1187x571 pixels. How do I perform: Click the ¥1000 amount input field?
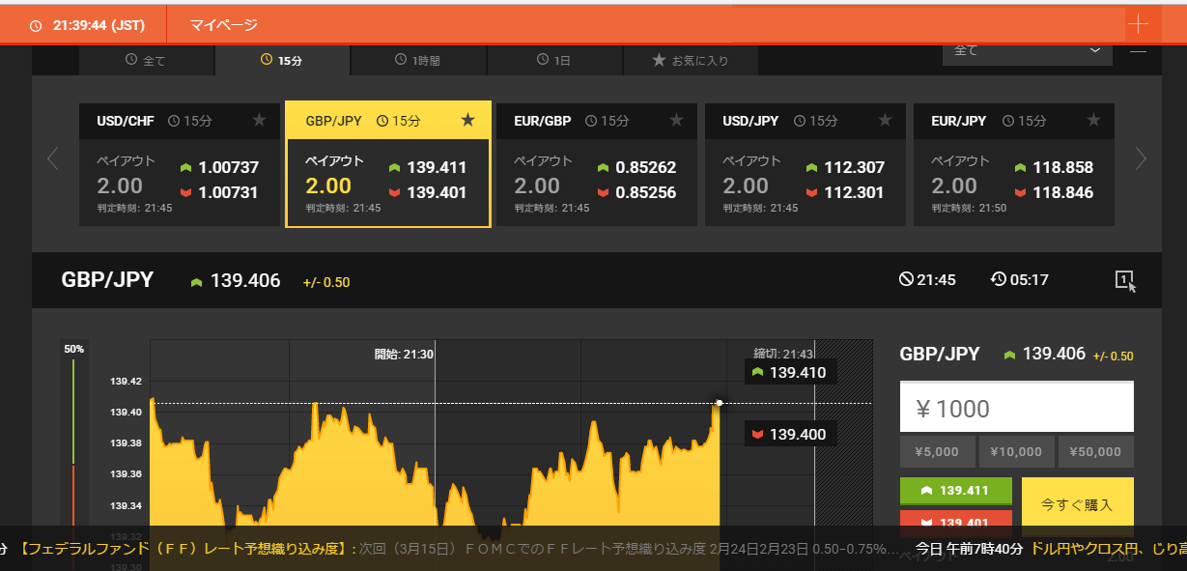tap(1016, 408)
